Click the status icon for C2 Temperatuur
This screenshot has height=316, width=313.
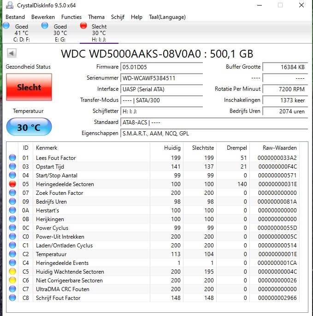[x=12, y=254]
